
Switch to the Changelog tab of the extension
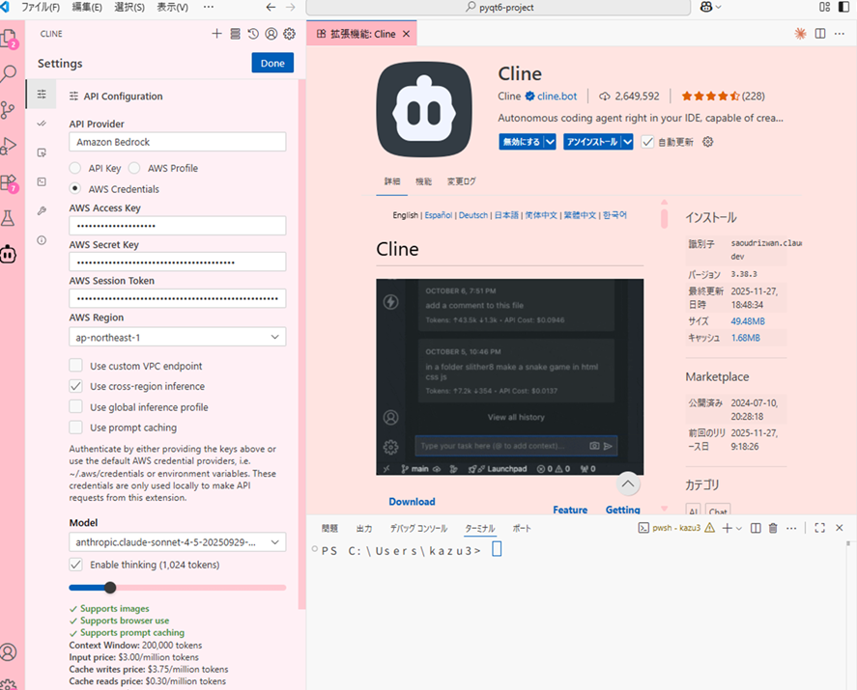tap(461, 181)
